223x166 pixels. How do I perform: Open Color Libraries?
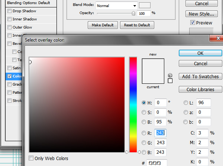click(200, 89)
